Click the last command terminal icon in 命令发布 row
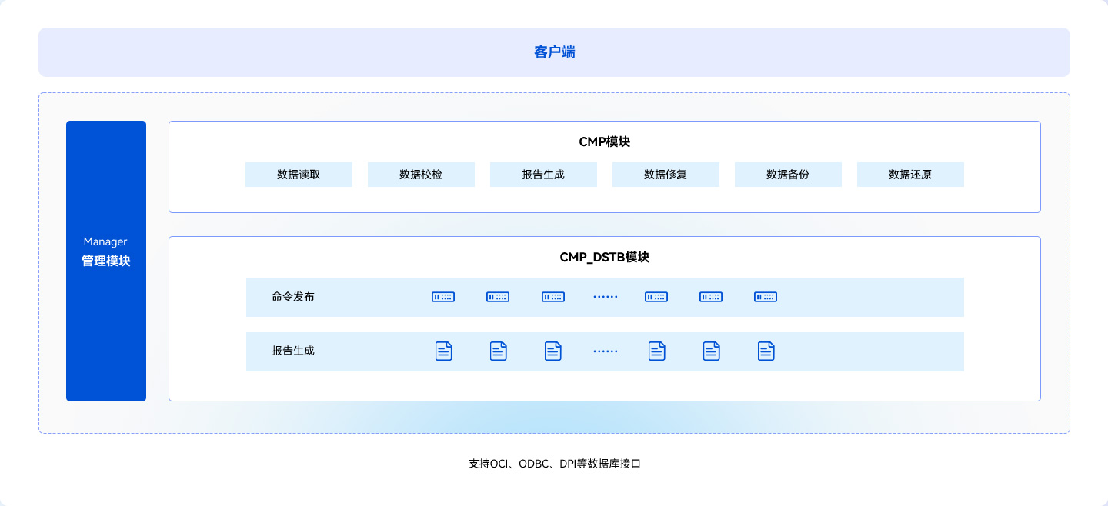The image size is (1108, 506). 766,297
